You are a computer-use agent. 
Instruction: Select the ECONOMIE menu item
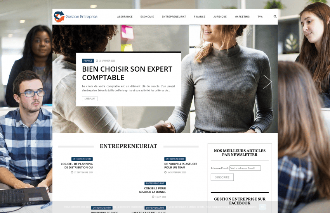point(147,17)
